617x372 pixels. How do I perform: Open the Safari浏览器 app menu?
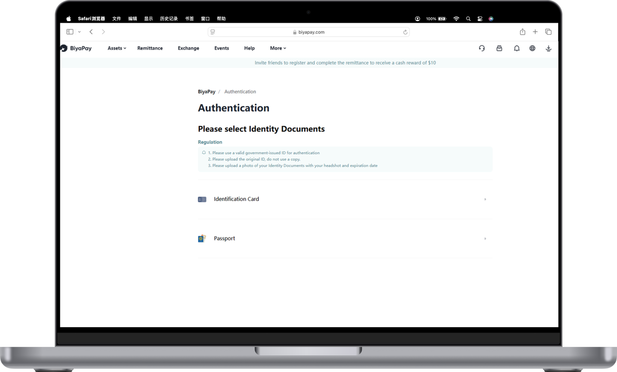pos(92,19)
